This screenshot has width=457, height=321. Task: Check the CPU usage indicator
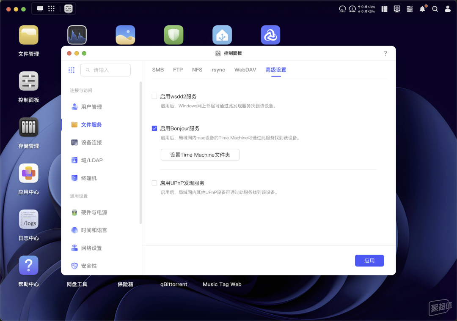click(342, 9)
